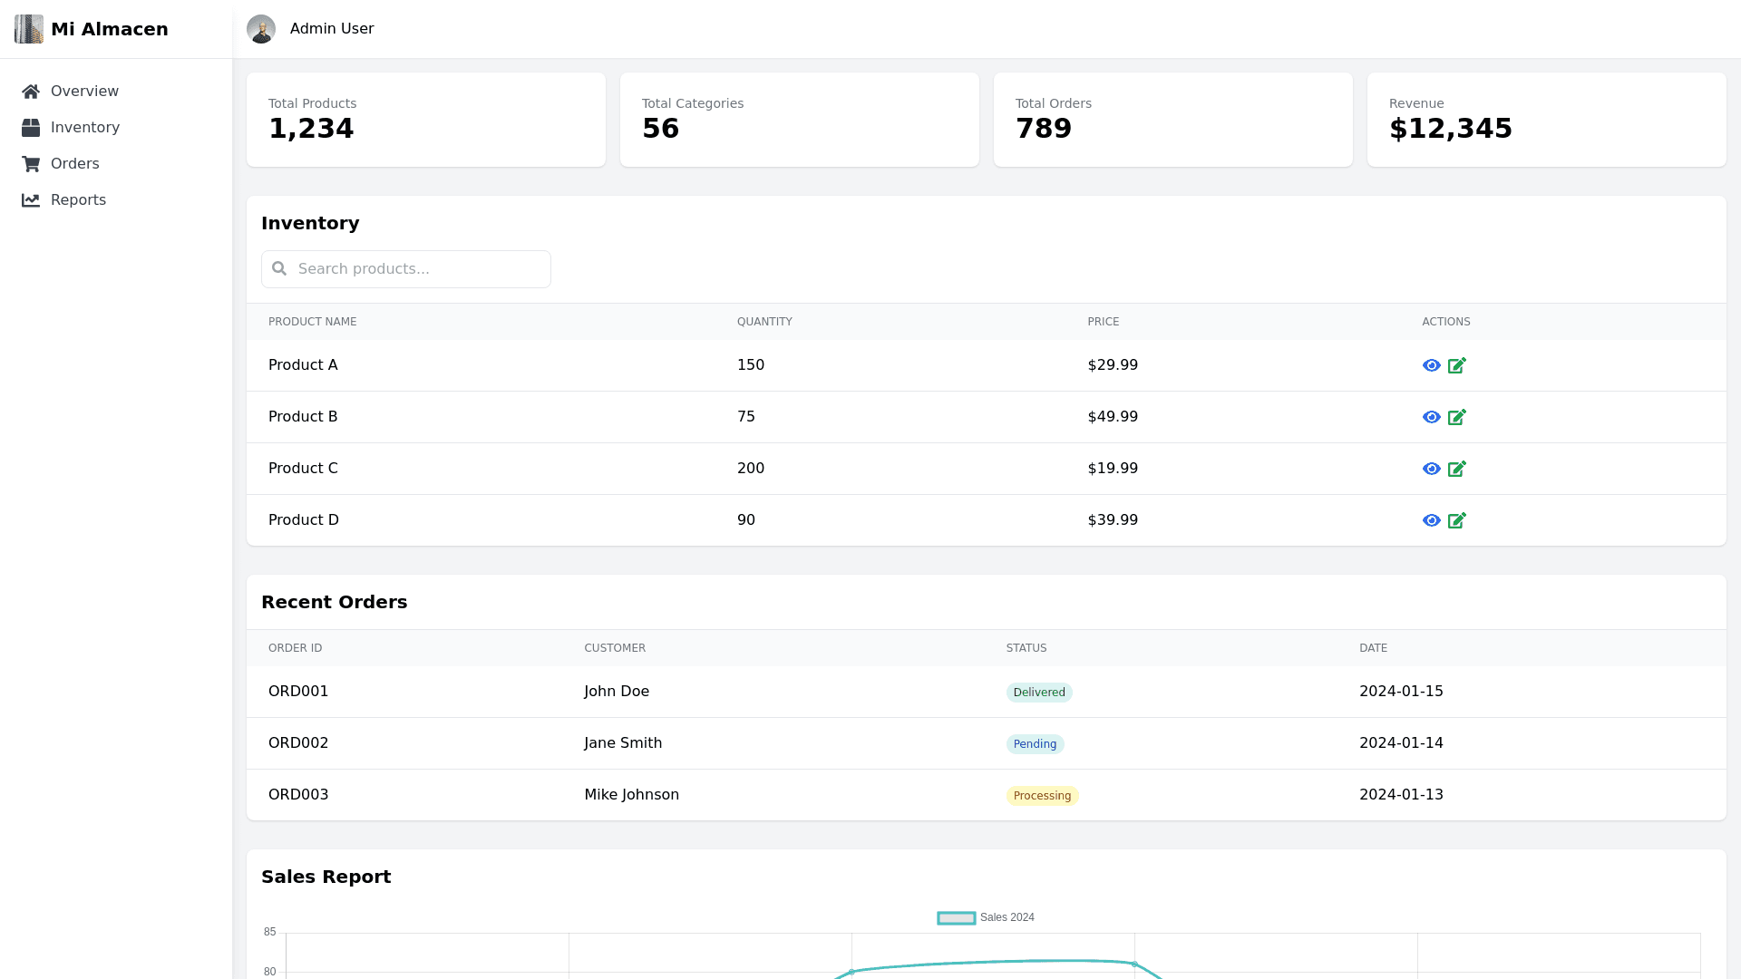This screenshot has width=1741, height=979.
Task: Click the Admin User avatar
Action: point(261,29)
